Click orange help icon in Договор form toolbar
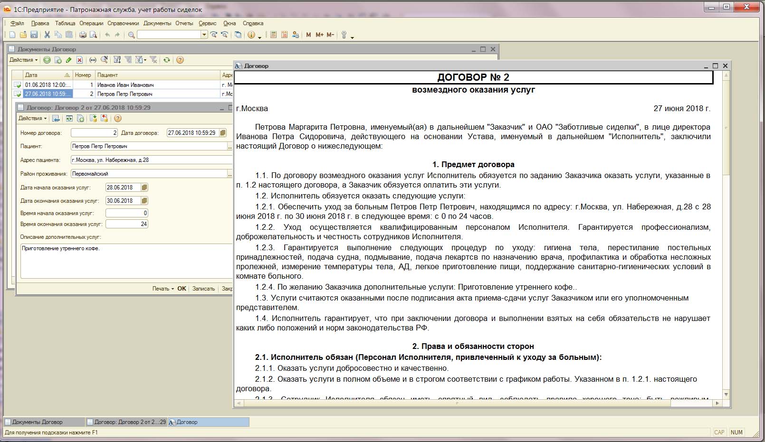The image size is (765, 442). click(118, 118)
